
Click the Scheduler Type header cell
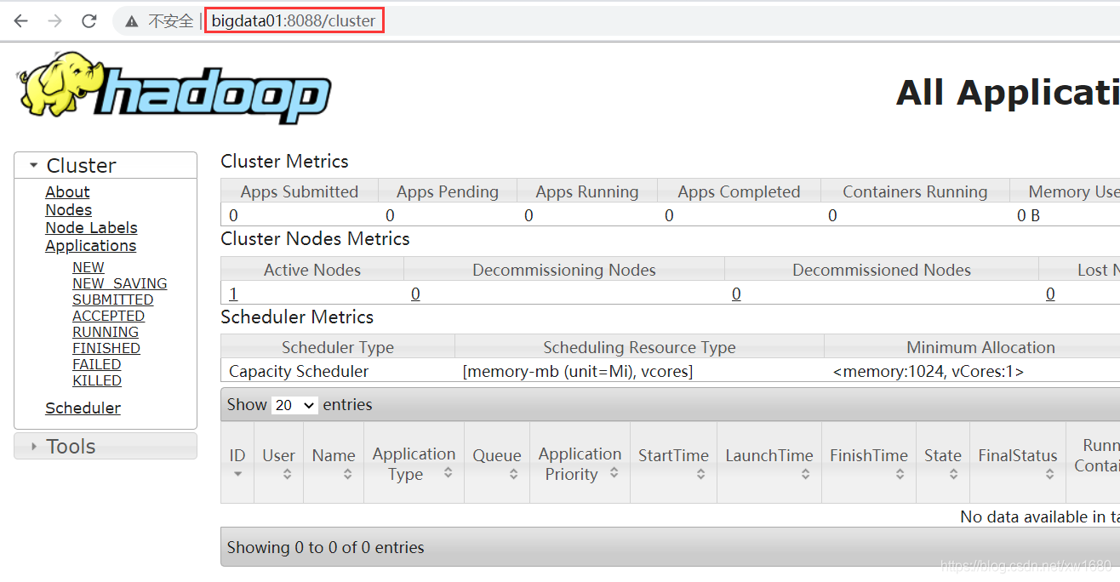[x=338, y=347]
